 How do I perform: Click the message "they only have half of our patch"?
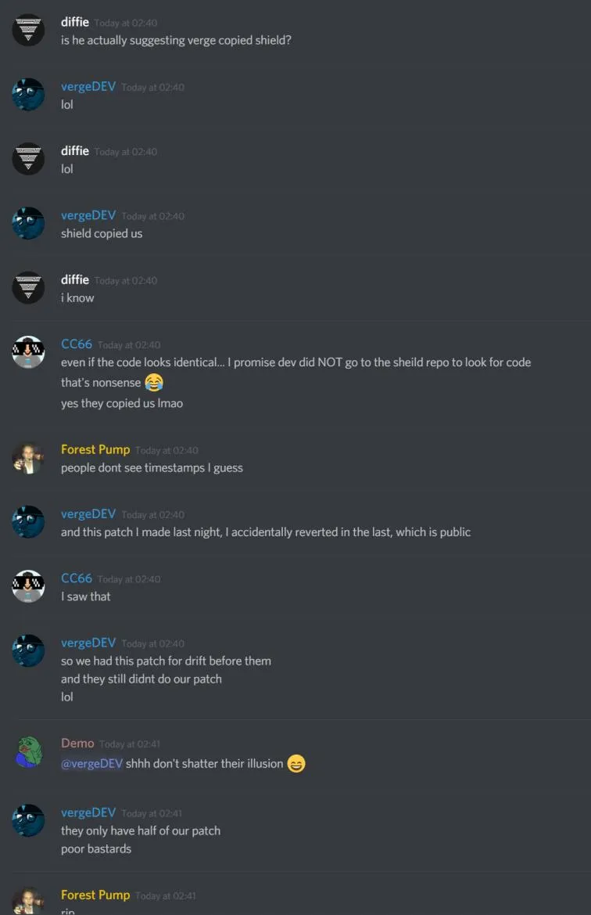(x=141, y=831)
